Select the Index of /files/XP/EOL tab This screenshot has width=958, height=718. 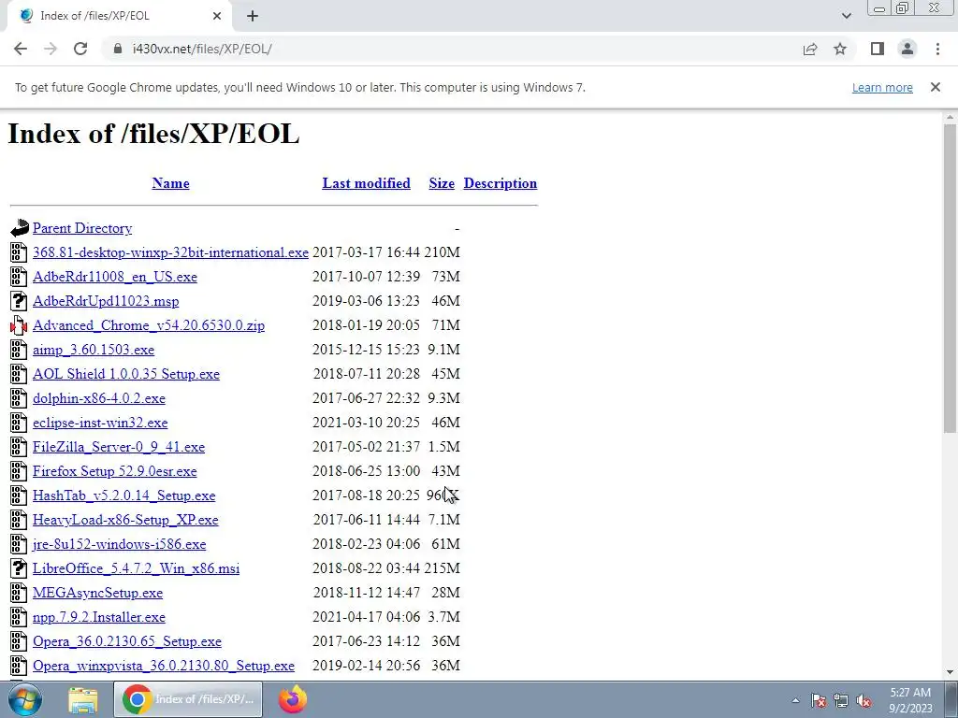pos(121,16)
